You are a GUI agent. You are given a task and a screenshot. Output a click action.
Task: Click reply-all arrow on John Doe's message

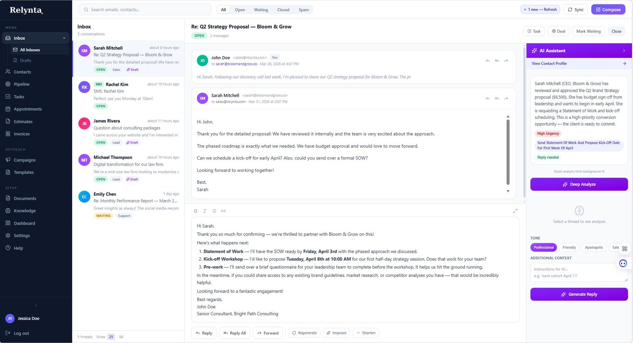[x=497, y=61]
